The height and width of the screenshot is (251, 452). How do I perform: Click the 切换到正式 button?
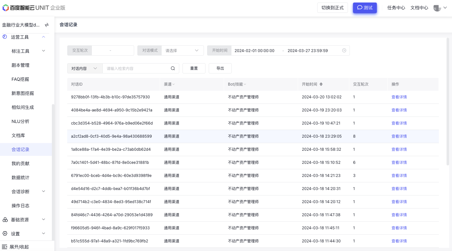[x=333, y=8]
